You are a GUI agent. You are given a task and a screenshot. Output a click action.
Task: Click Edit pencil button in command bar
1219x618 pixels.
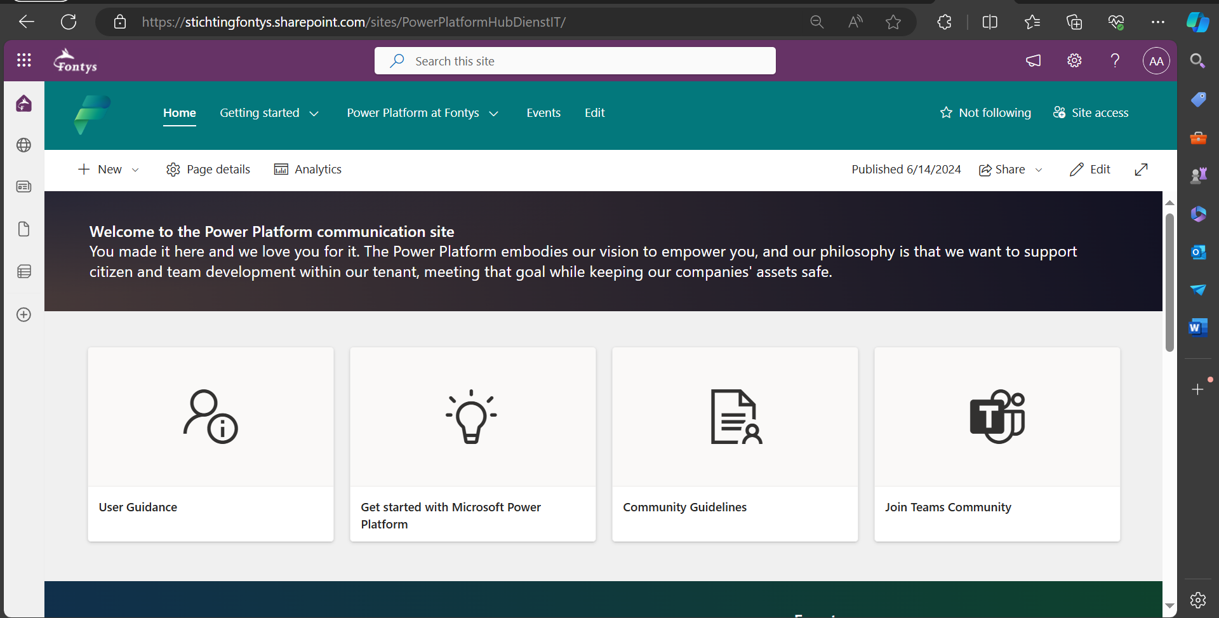pyautogui.click(x=1089, y=169)
